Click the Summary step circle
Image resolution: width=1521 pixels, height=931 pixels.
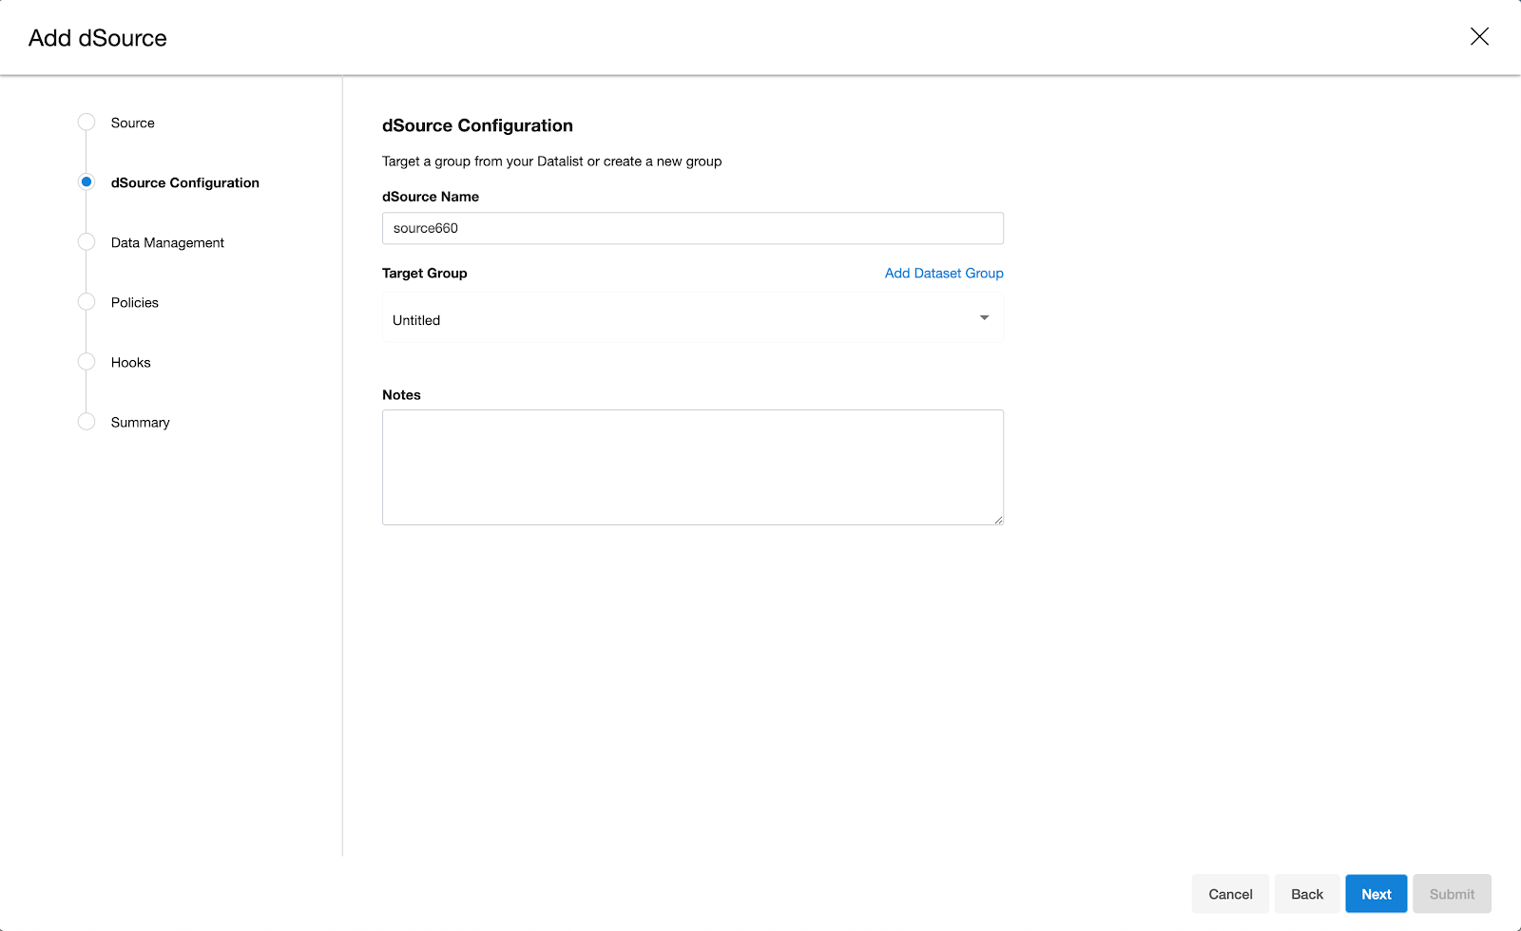pos(86,421)
